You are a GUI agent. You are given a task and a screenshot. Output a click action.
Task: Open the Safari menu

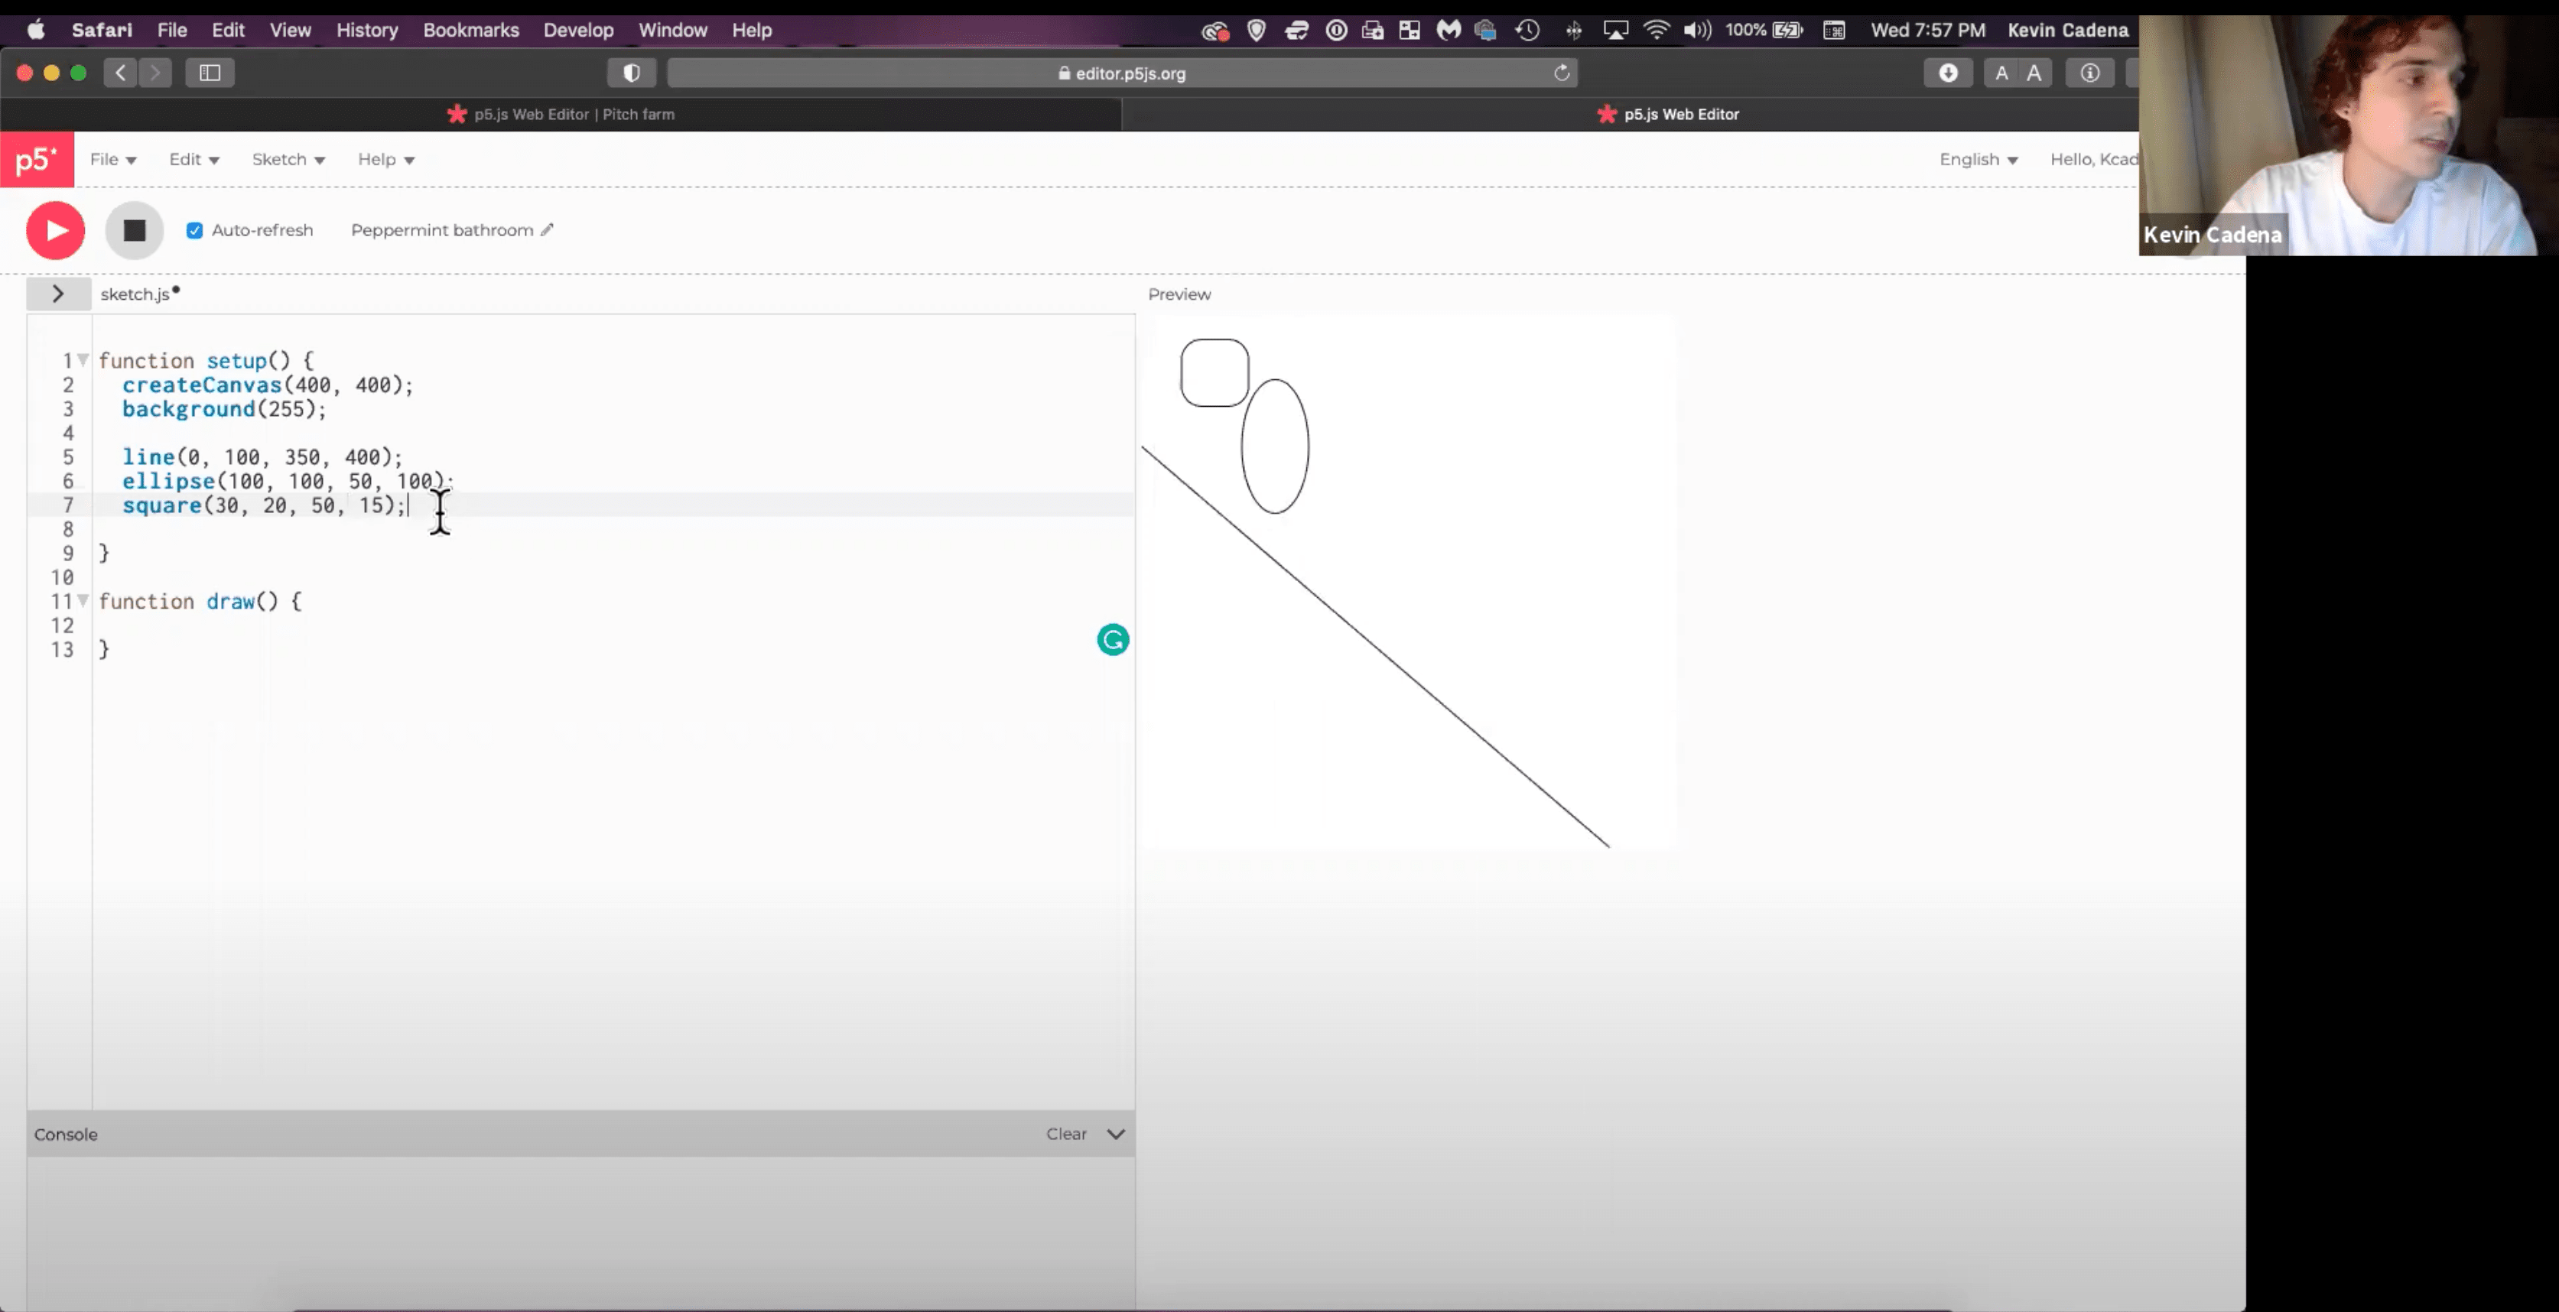click(x=101, y=30)
